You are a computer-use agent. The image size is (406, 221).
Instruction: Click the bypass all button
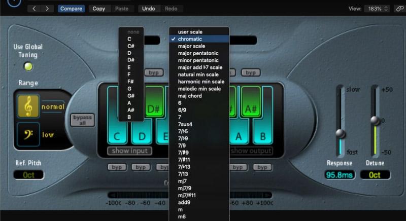click(x=82, y=120)
